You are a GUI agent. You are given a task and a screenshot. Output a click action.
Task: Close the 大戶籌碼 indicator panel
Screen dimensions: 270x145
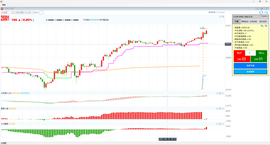click(223, 124)
